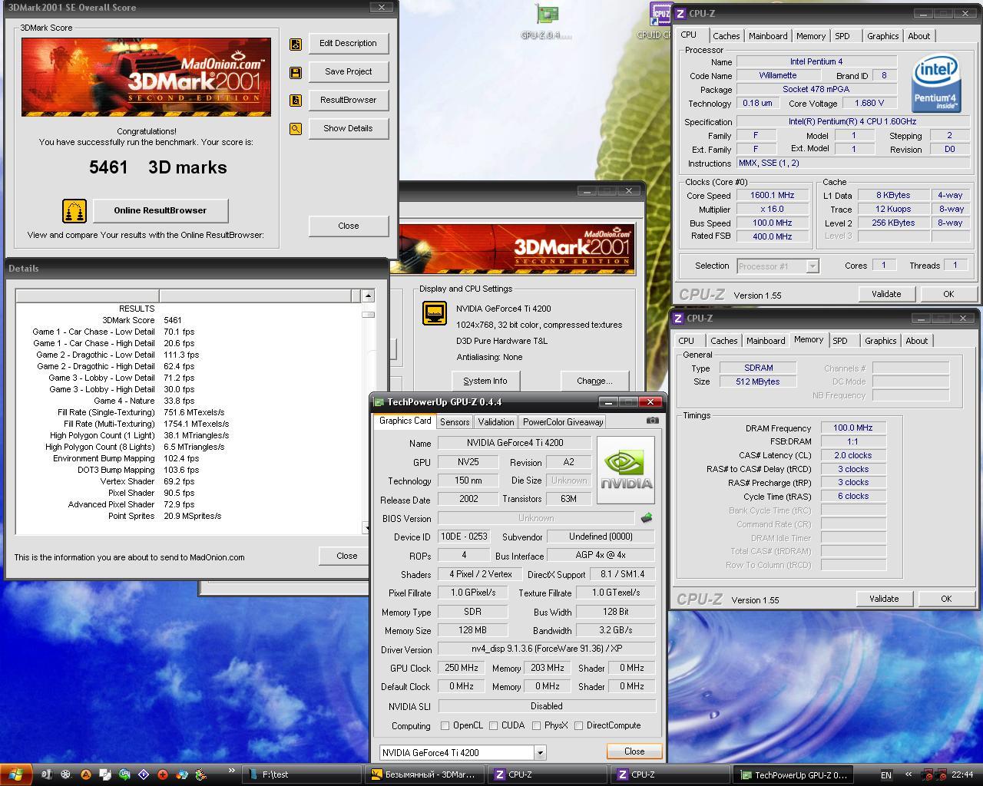Click the icon beside the ResultBrowser button
Viewport: 983px width, 786px height.
click(296, 101)
